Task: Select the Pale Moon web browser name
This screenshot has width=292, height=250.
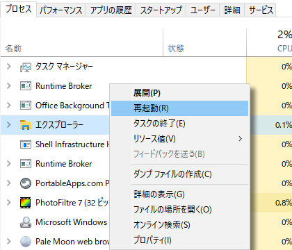Action: point(72,242)
